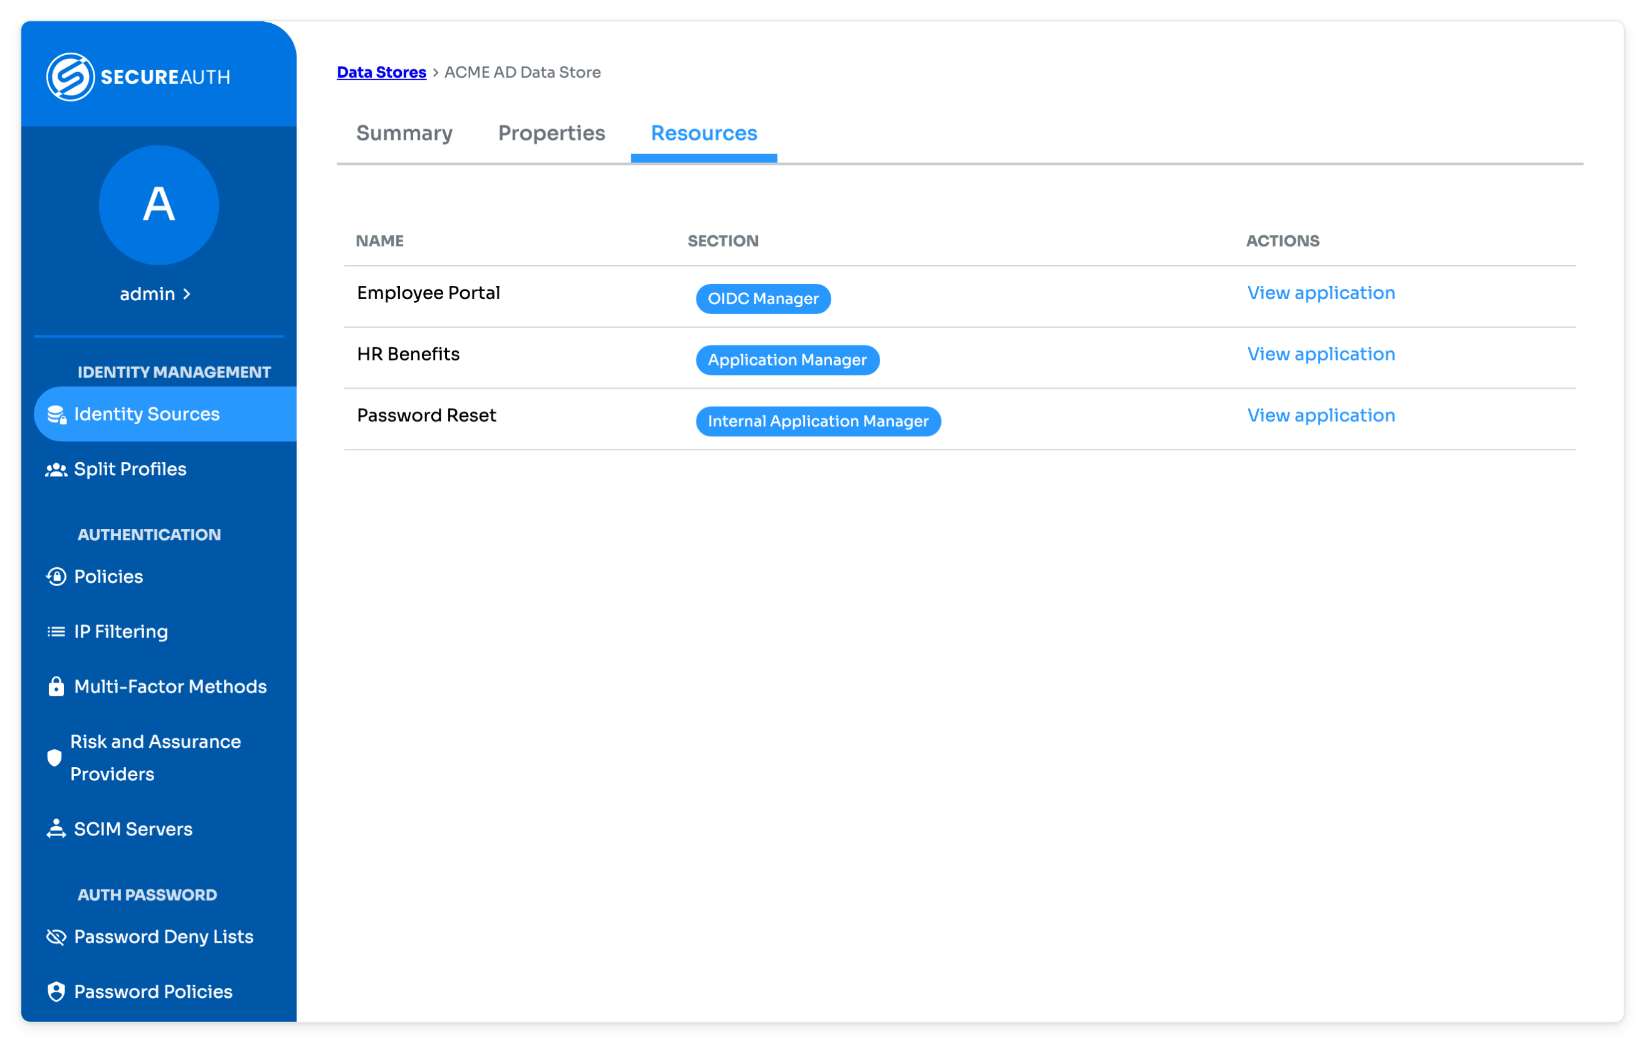Viewport: 1645px width, 1043px height.
Task: Click the admin avatar circle
Action: click(159, 205)
